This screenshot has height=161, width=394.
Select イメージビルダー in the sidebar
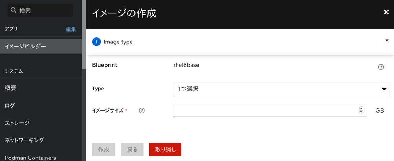[x=25, y=47]
